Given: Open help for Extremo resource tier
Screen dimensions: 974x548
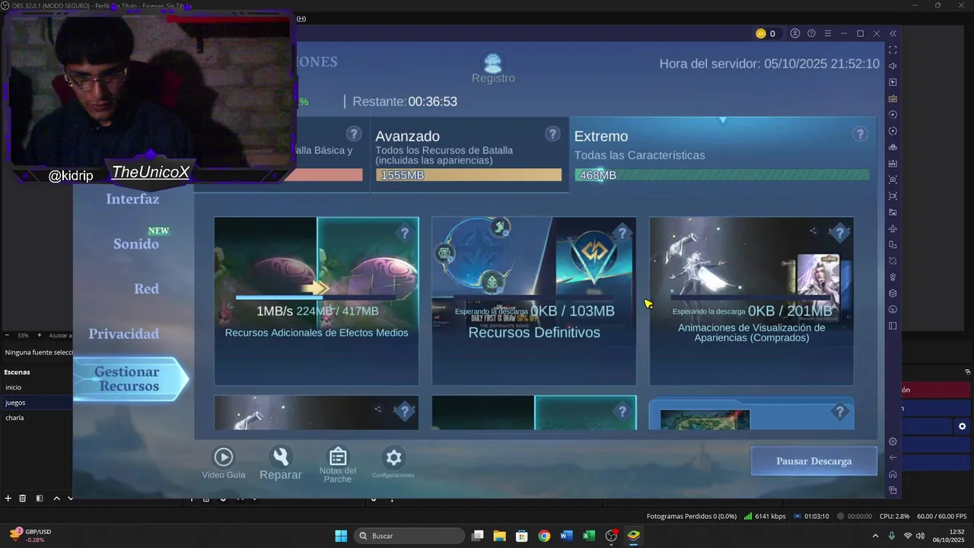Looking at the screenshot, I should point(860,134).
